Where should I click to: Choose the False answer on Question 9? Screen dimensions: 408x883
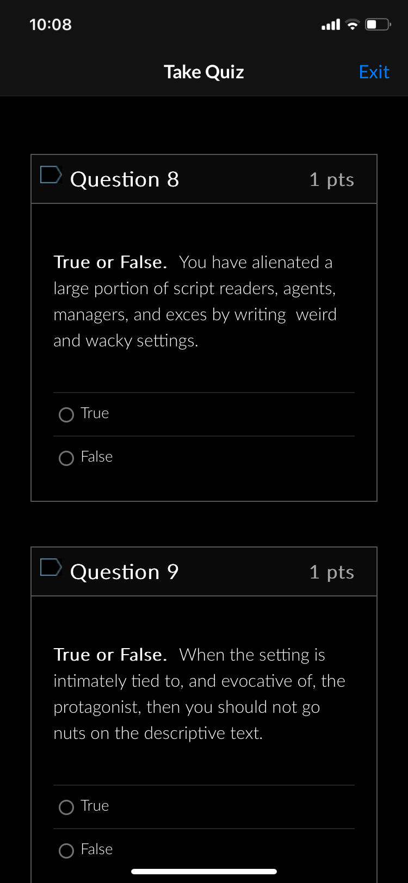tap(66, 850)
